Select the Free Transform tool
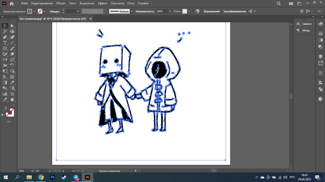Screen dimensions: 325x182 [x=5, y=71]
